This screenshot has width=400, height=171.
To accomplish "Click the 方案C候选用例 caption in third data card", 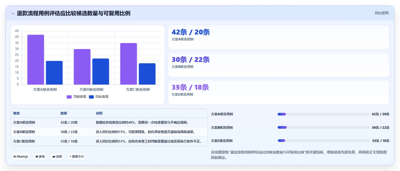I will [182, 95].
